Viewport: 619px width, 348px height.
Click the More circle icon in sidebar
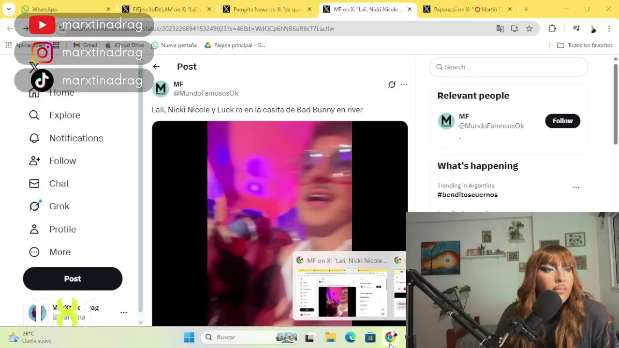coord(34,252)
